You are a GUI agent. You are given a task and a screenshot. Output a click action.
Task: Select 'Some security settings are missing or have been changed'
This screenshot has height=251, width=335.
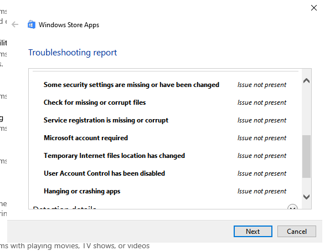(131, 85)
